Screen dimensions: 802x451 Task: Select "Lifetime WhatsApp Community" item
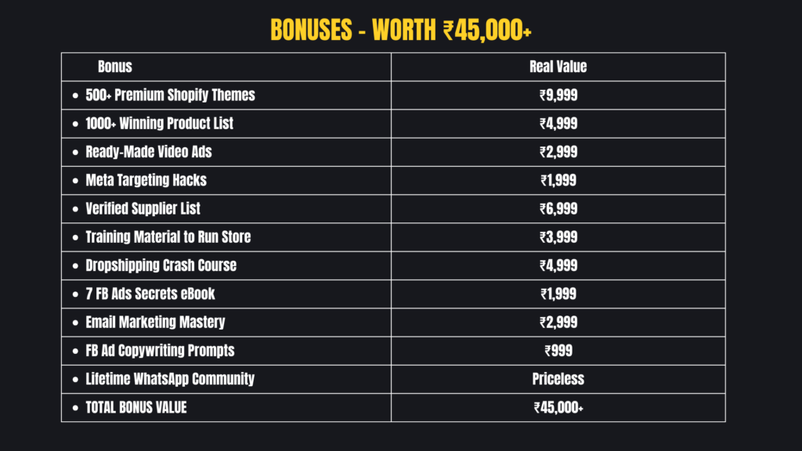coord(170,379)
